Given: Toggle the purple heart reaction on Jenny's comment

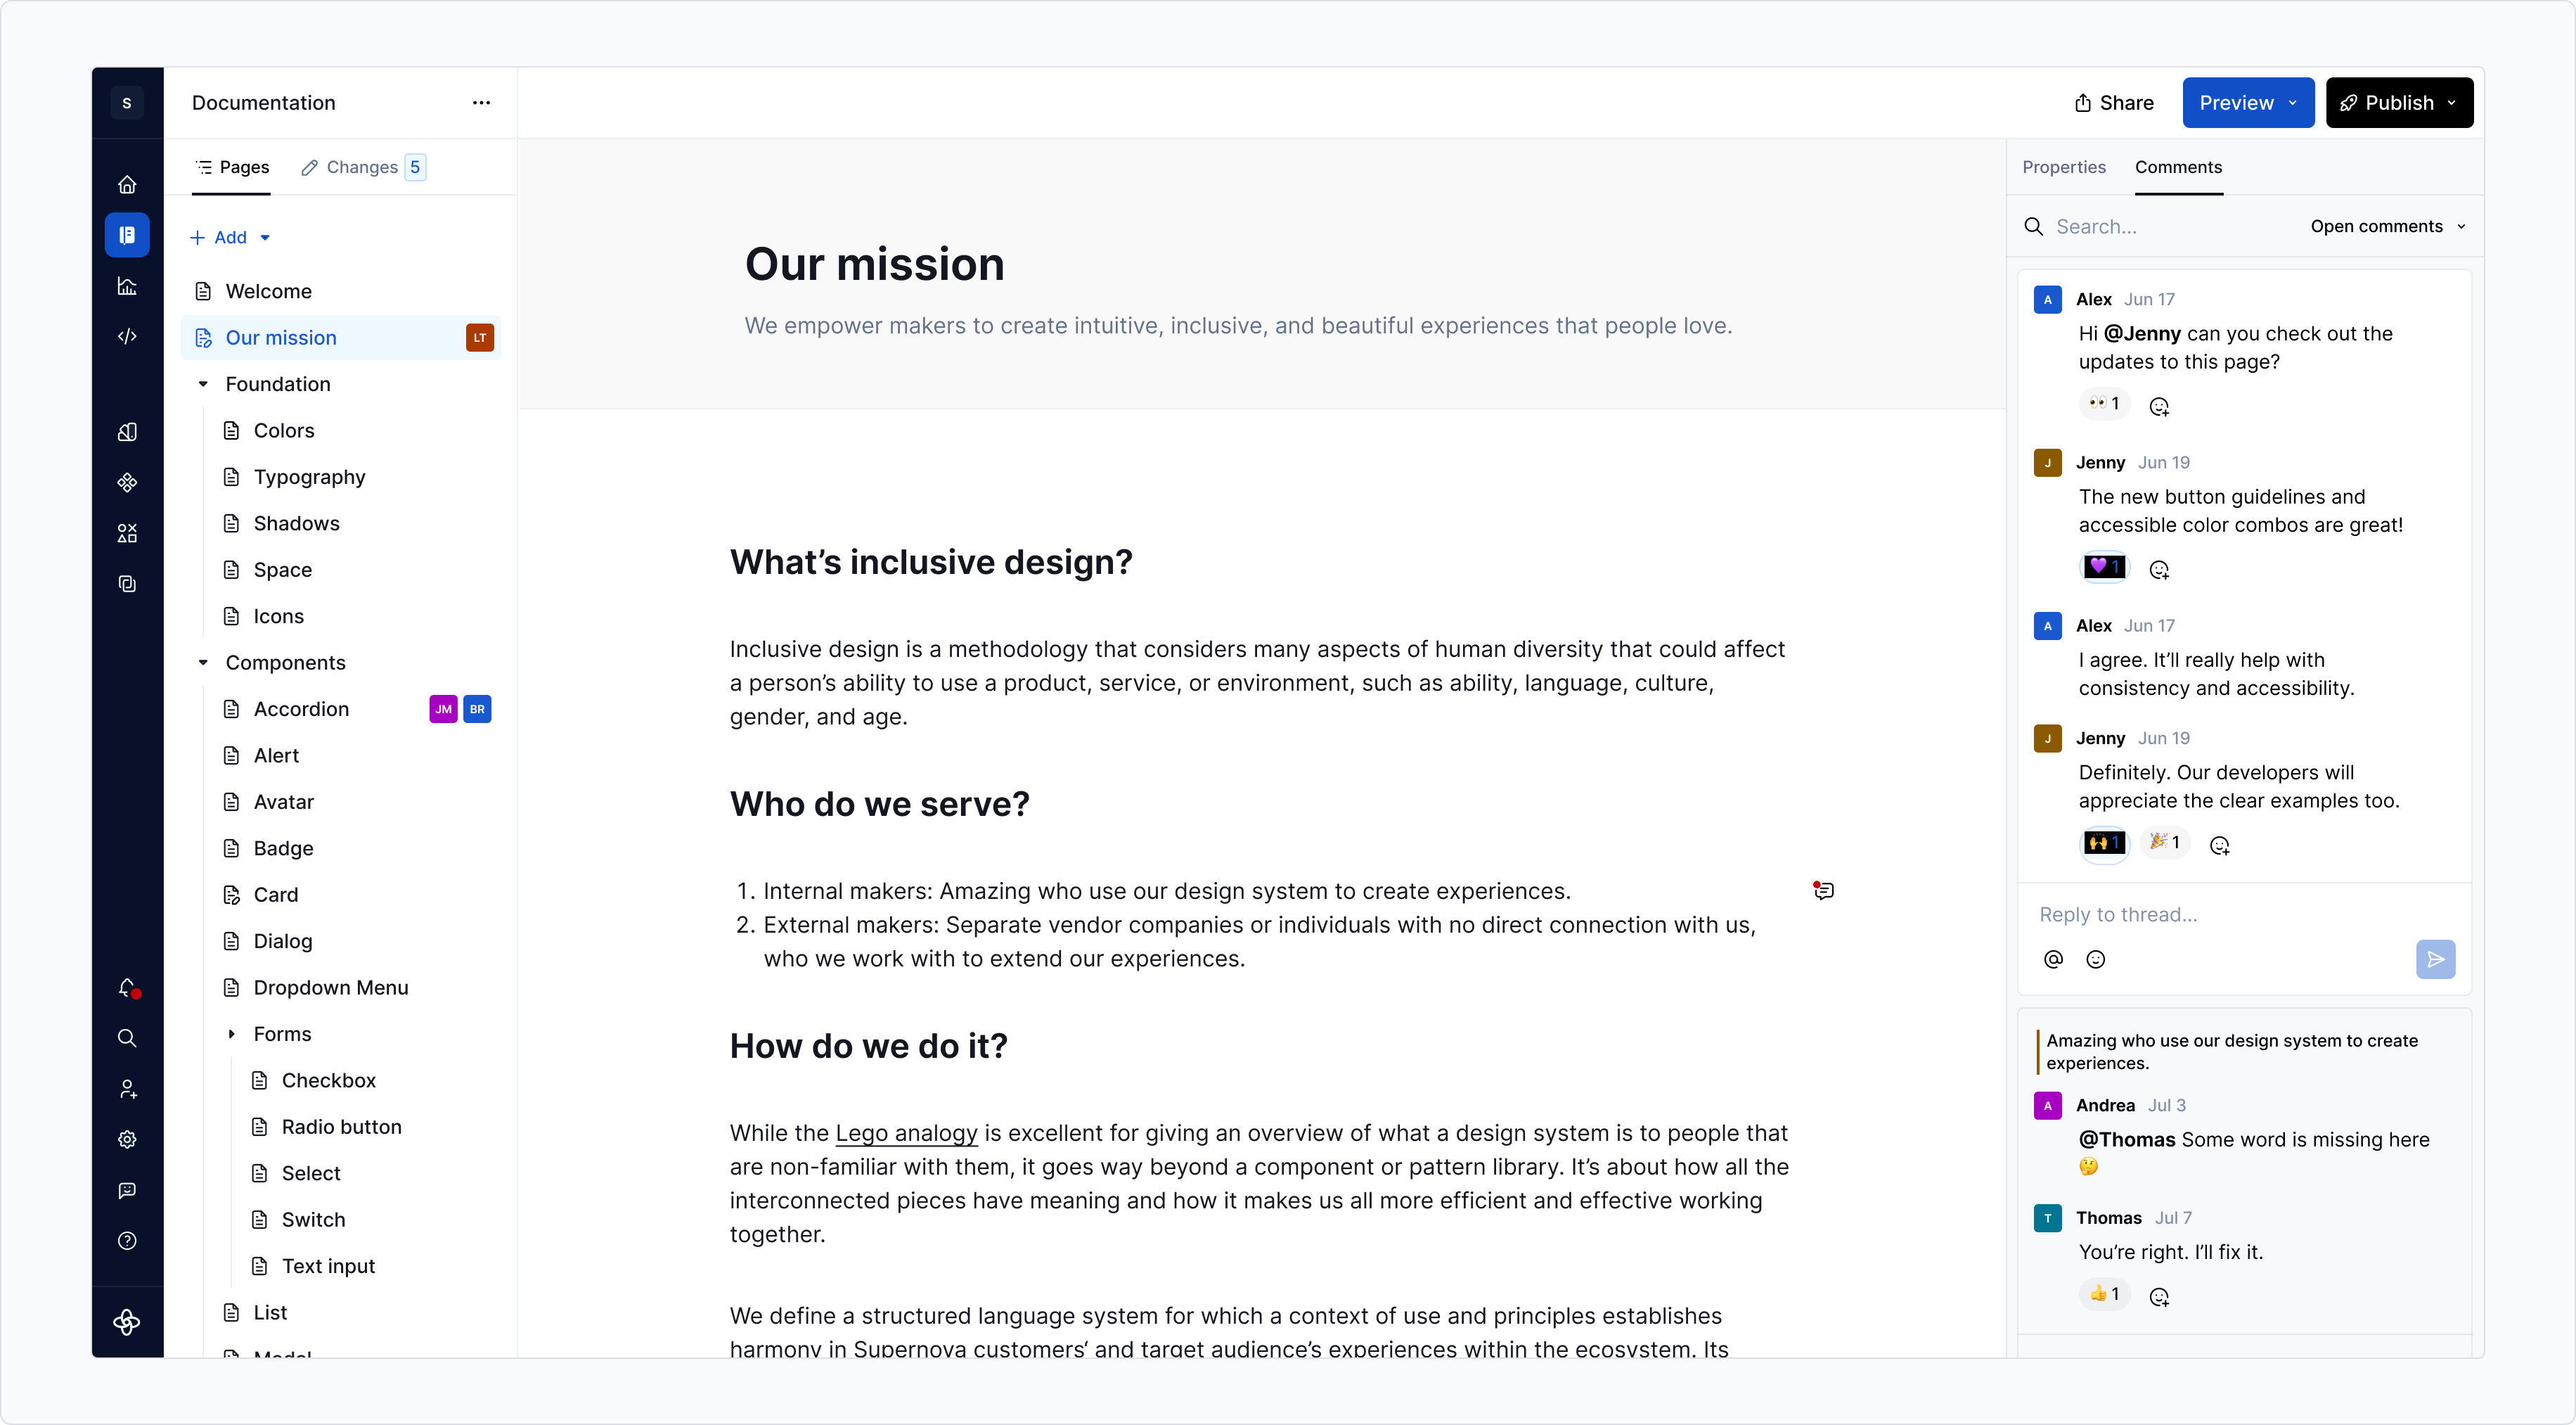Looking at the screenshot, I should (2104, 566).
